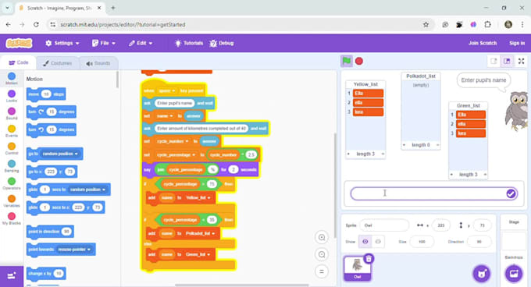
Task: Switch to small stage layout
Action: [494, 61]
